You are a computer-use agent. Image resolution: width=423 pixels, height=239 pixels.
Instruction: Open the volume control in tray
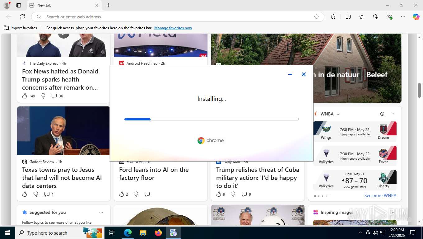(x=375, y=233)
